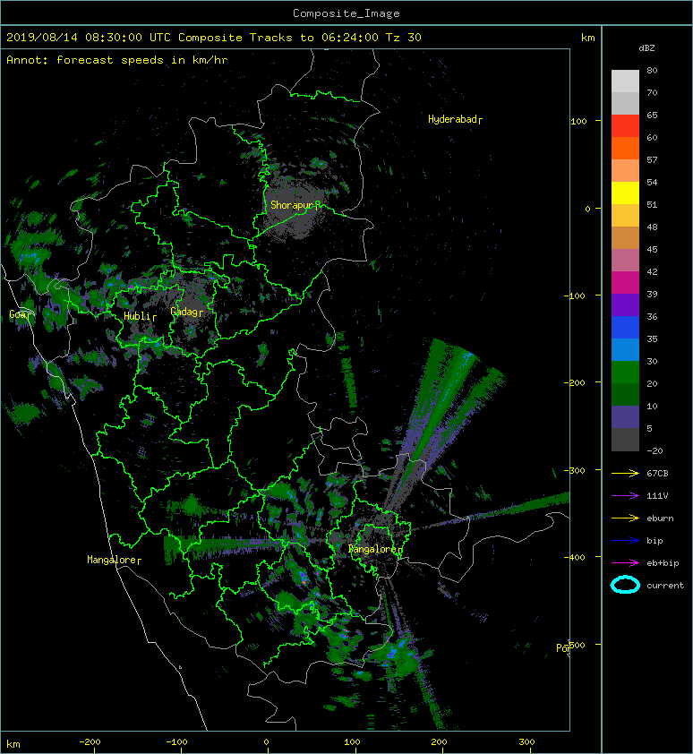Screen dimensions: 693x754
Task: Click the purple arrow beside 111V
Action: point(625,496)
